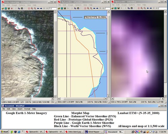
Task: Click red Delete icon in Delos Island window
Action: (x=12, y=8)
